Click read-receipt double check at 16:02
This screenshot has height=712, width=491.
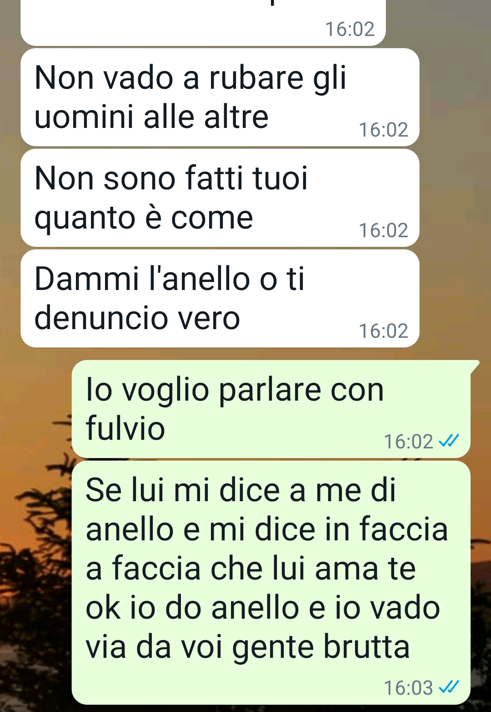[x=449, y=441]
